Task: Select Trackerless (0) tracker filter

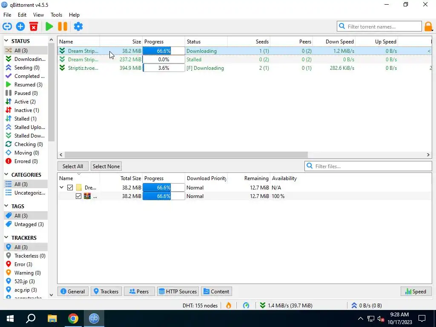Action: click(x=26, y=256)
